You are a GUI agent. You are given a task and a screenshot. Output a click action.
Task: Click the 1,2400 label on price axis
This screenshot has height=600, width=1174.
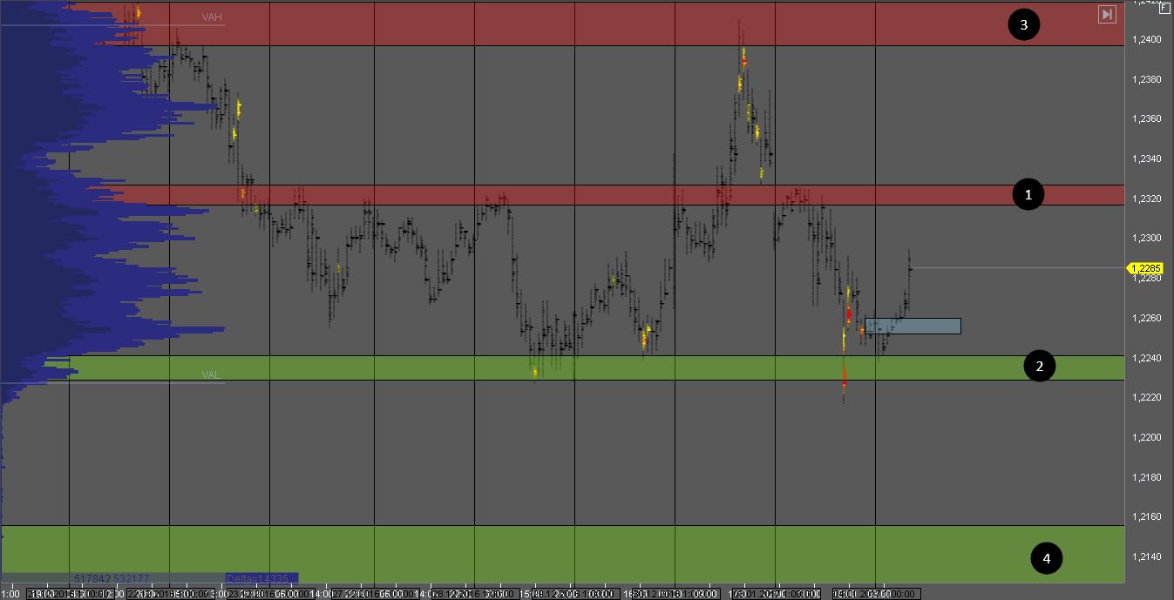click(1147, 40)
